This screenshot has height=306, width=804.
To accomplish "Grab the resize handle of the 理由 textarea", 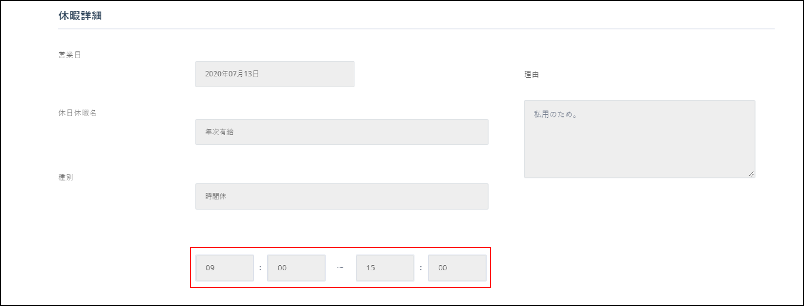I will pos(751,174).
